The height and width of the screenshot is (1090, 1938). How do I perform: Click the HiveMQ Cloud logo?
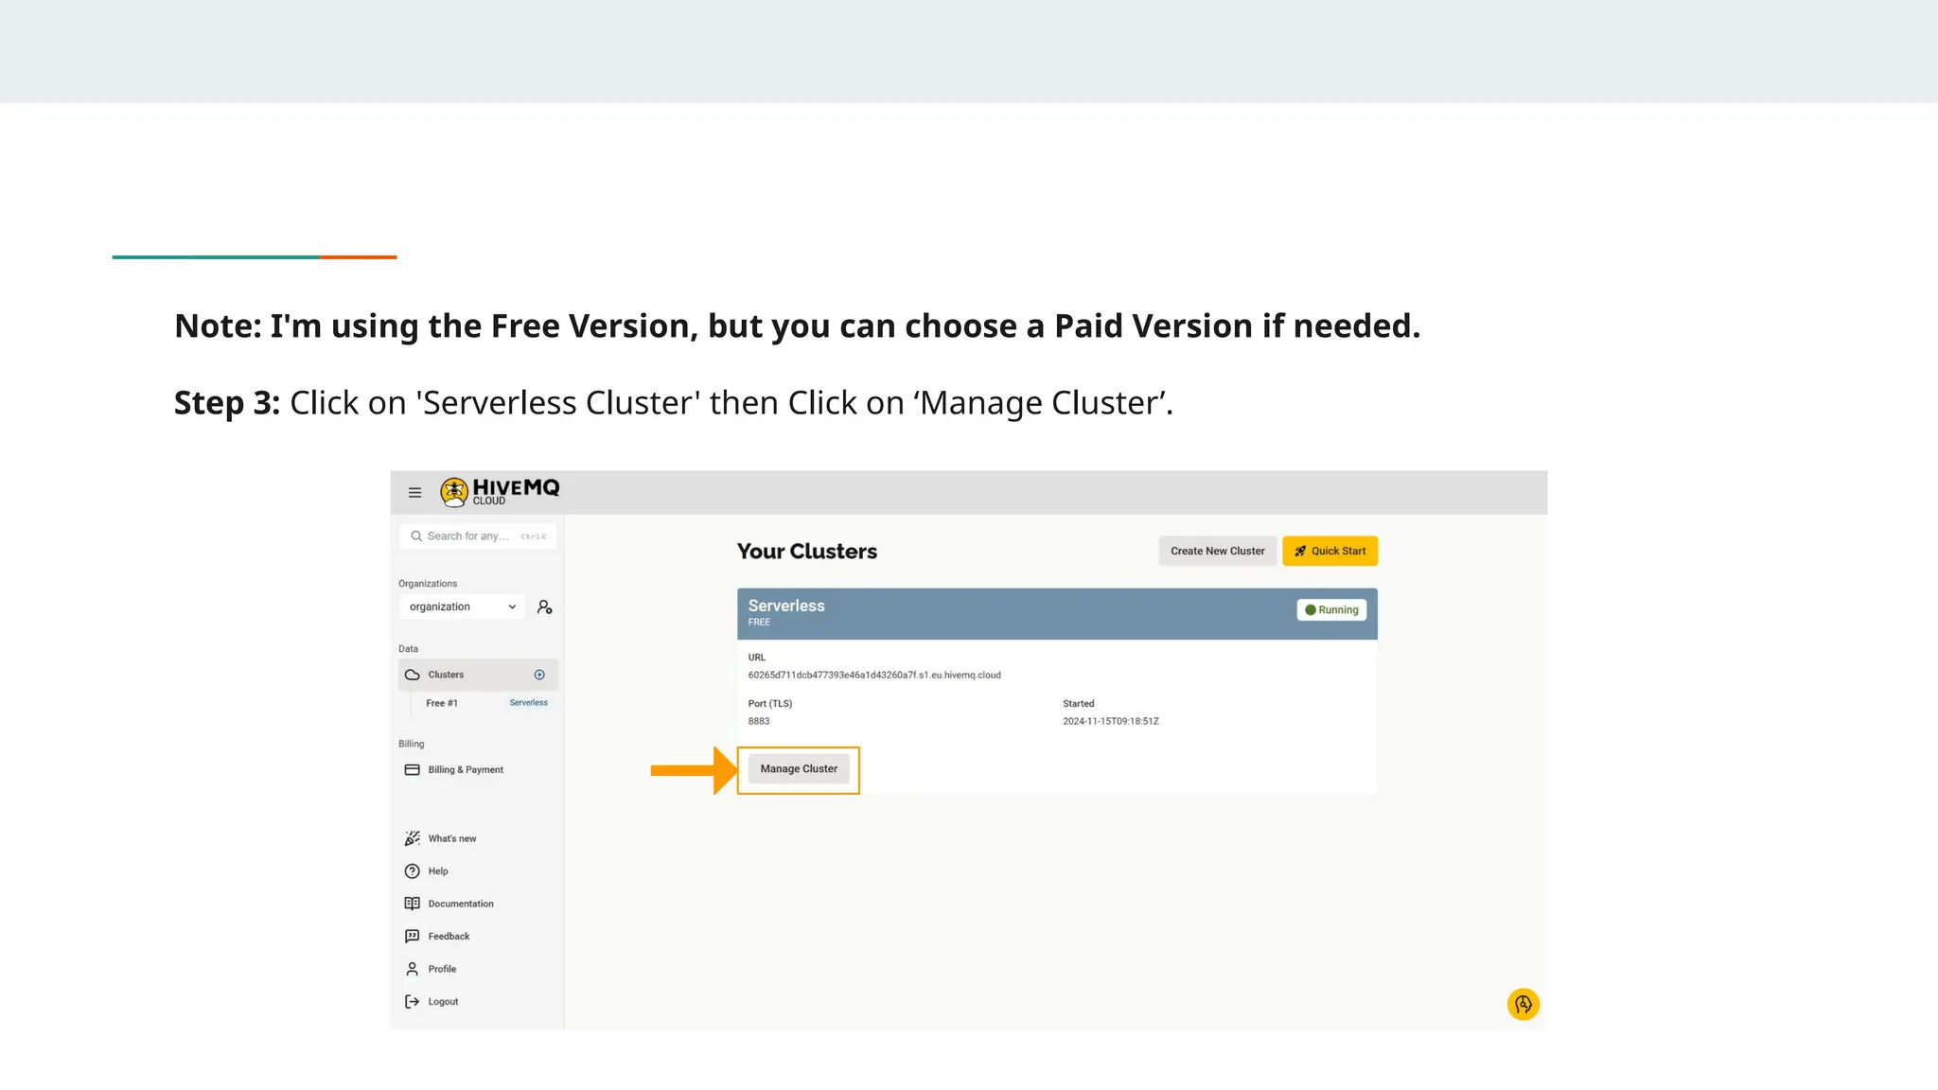tap(500, 492)
